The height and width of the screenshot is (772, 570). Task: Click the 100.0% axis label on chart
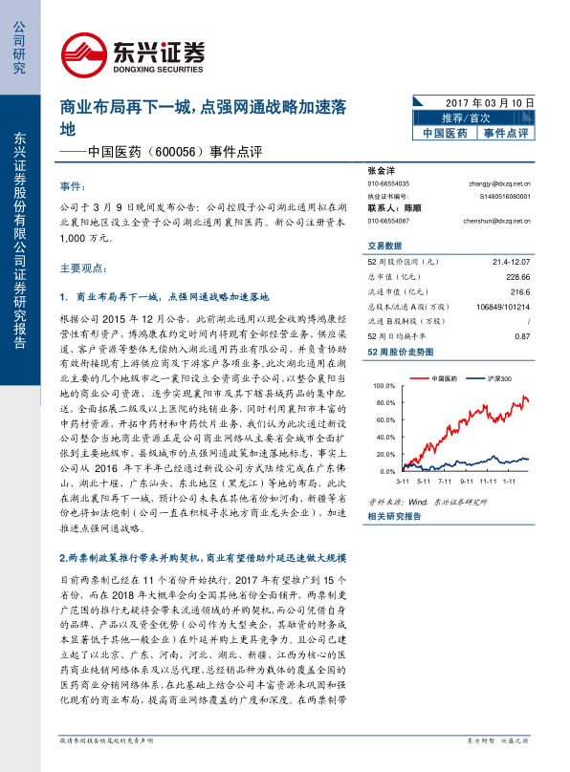click(x=384, y=386)
